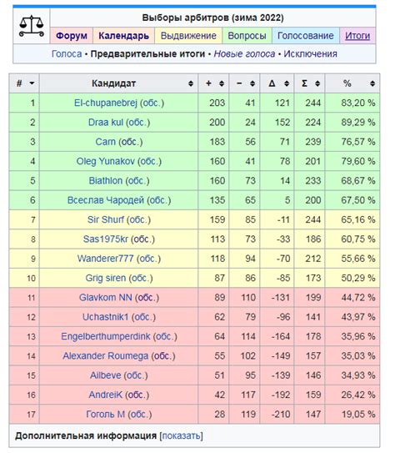Viewport: 395px width, 453px height.
Task: Sort by the minus votes column
Action: (x=252, y=83)
